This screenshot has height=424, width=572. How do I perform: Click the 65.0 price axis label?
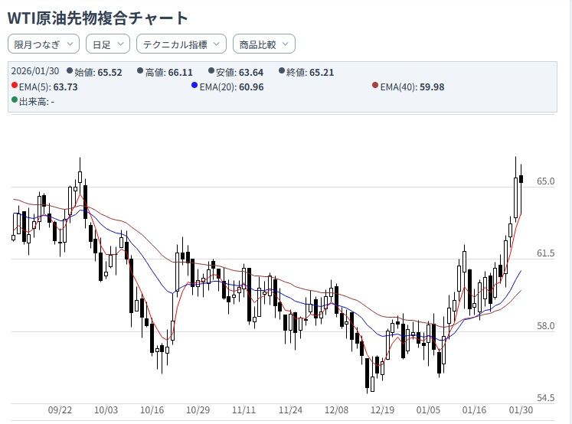(x=545, y=181)
